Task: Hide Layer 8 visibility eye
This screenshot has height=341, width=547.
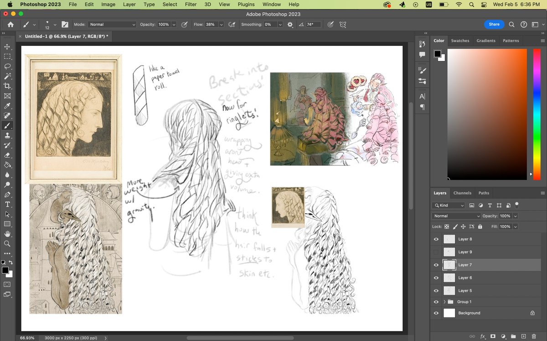Action: (436, 239)
